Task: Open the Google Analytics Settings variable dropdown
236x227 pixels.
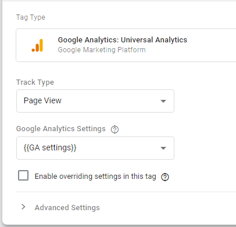Action: tap(95, 148)
